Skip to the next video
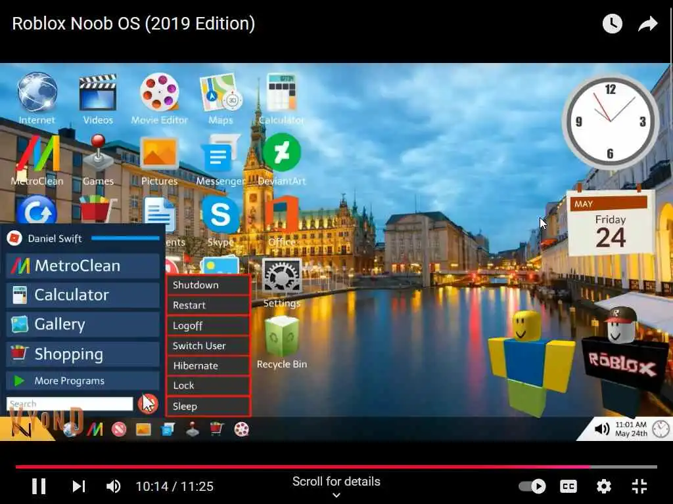673x504 pixels. point(79,486)
